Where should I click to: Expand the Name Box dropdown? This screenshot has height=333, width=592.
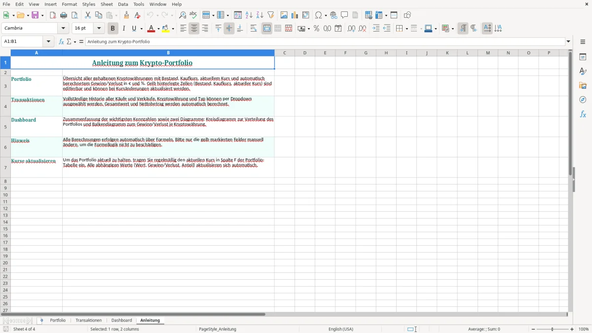coord(48,42)
